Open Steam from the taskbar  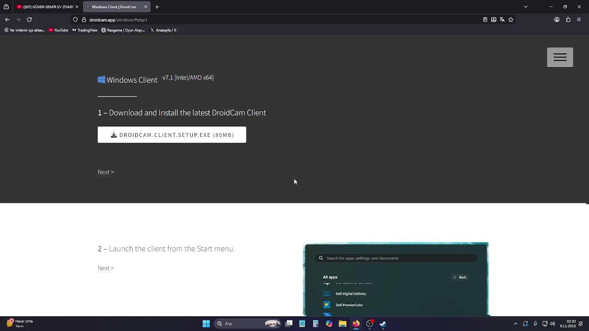point(383,324)
